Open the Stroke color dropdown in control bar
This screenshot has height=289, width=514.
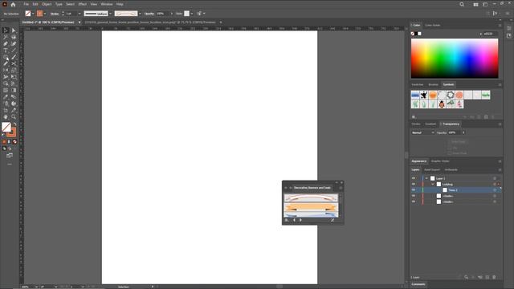pos(45,14)
